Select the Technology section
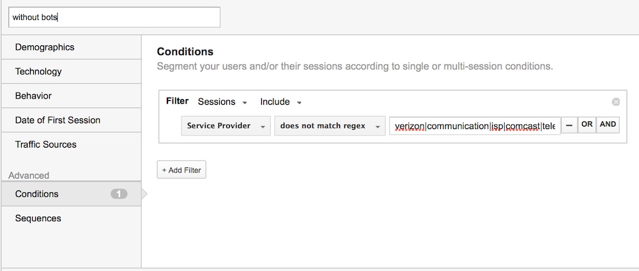The image size is (639, 271). pyautogui.click(x=72, y=72)
